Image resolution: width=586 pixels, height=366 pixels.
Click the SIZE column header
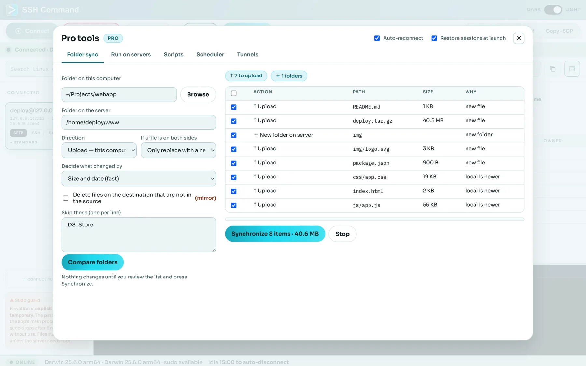coord(428,92)
